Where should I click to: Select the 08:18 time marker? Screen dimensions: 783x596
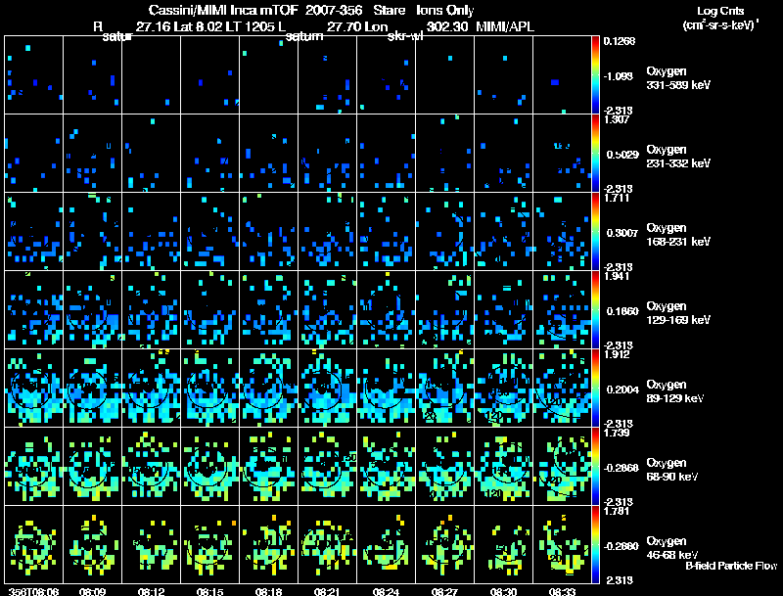(268, 591)
